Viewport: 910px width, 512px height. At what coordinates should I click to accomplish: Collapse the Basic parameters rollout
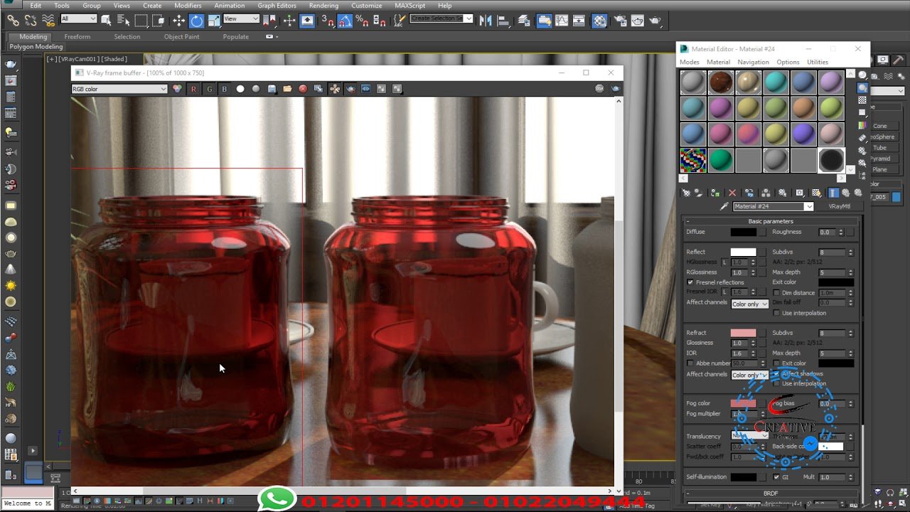tap(771, 221)
